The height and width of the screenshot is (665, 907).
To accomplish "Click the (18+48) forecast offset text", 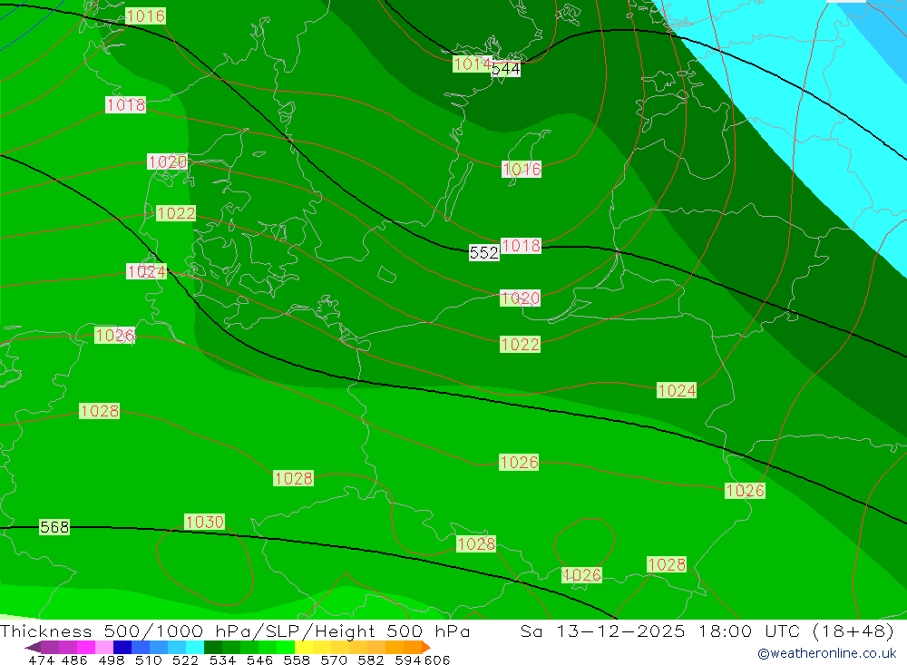I will pos(853,631).
